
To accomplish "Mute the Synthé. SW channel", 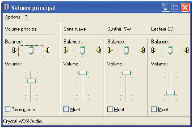I will click(110, 109).
